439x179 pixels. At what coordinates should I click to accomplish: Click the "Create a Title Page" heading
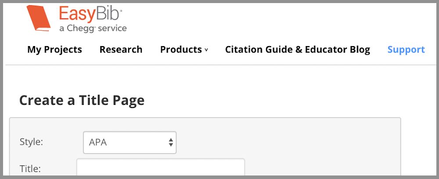click(82, 100)
